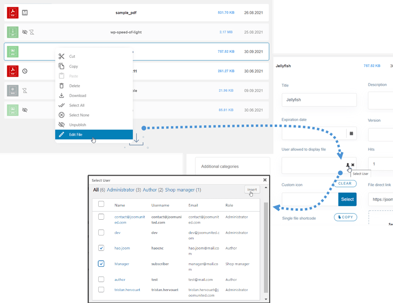
Task: Click the X icon to remove allowed user
Action: [x=353, y=165]
